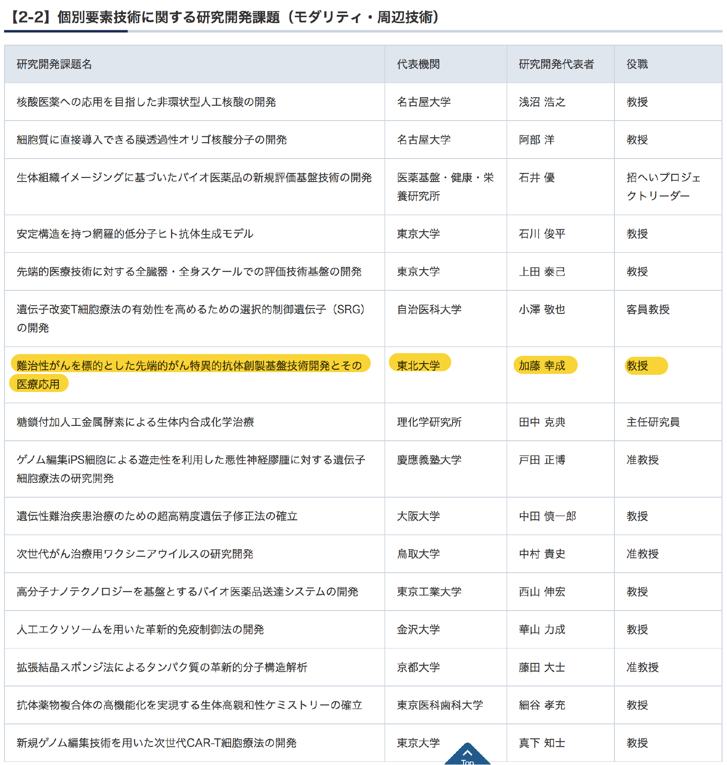Click the role 客員教授
Image resolution: width=727 pixels, height=765 pixels.
tap(648, 310)
